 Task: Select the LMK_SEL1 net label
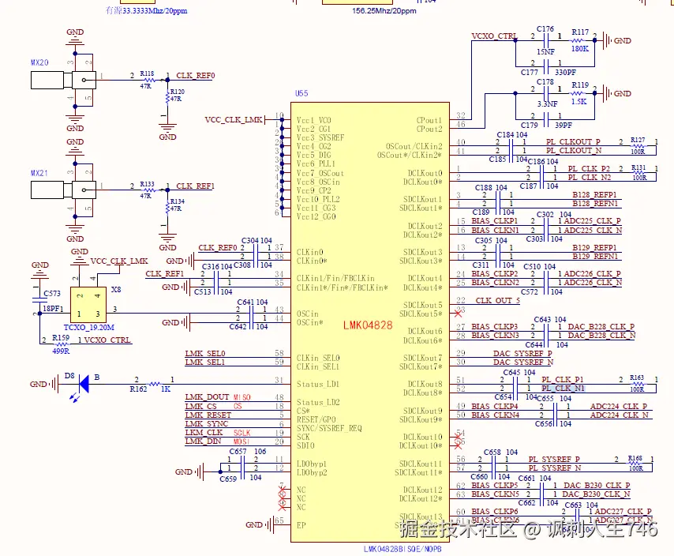pos(205,362)
